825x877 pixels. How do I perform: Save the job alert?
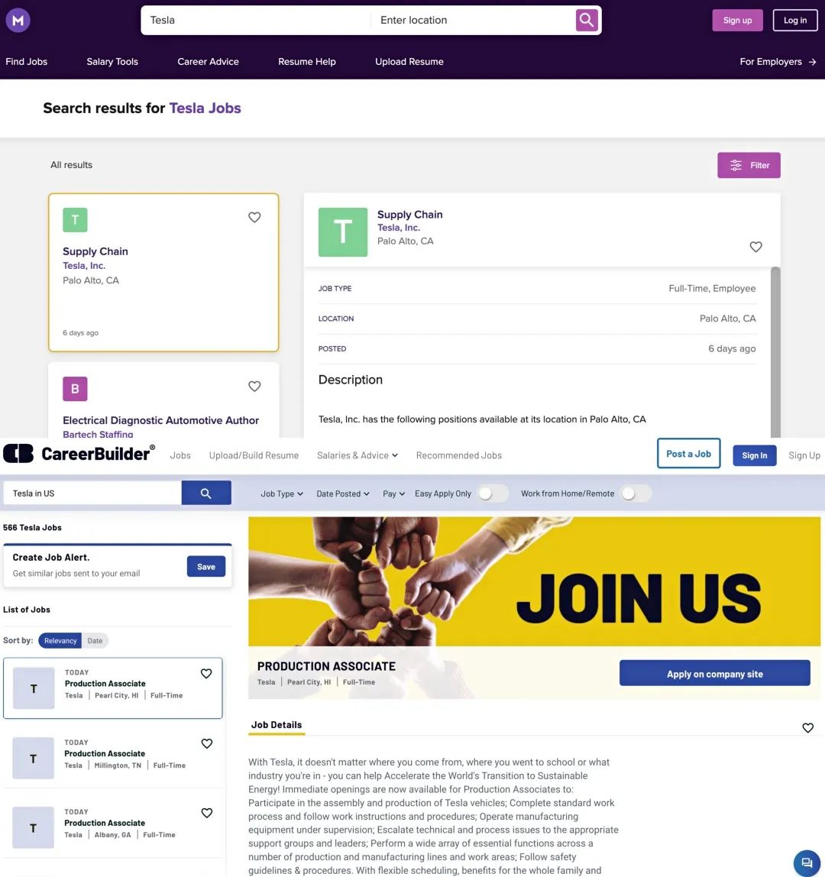click(205, 567)
